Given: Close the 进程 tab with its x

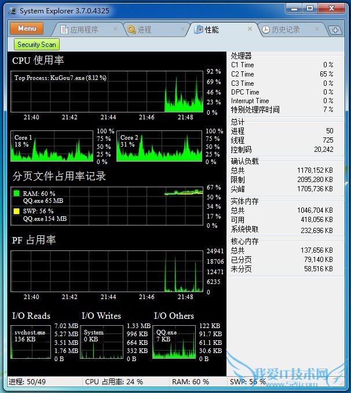Looking at the screenshot, I should point(182,29).
